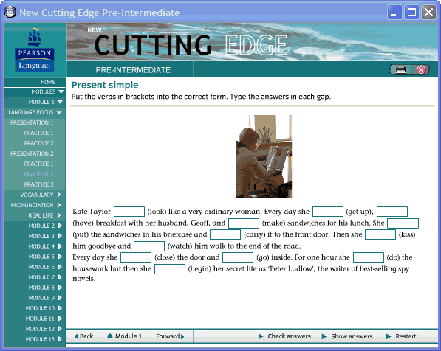Click the gap before (have)
441x351 pixels.
click(x=392, y=212)
